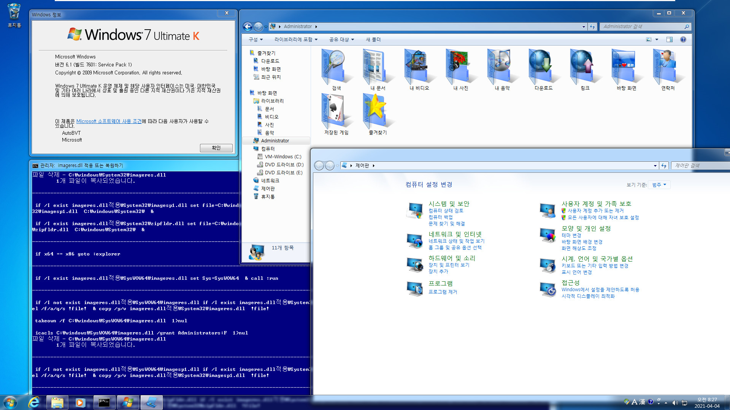
Task: Open the Explorer address bar history dropdown
Action: (x=584, y=27)
